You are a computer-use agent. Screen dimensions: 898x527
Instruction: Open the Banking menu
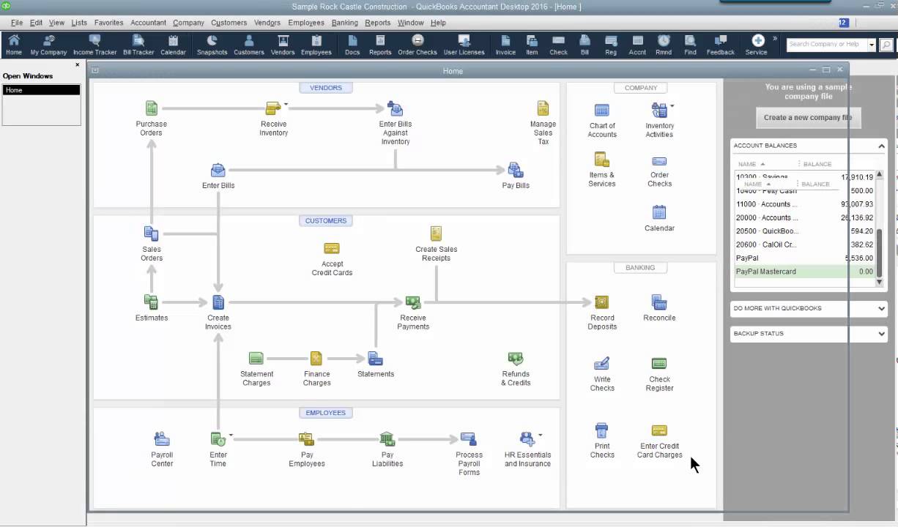pos(344,23)
